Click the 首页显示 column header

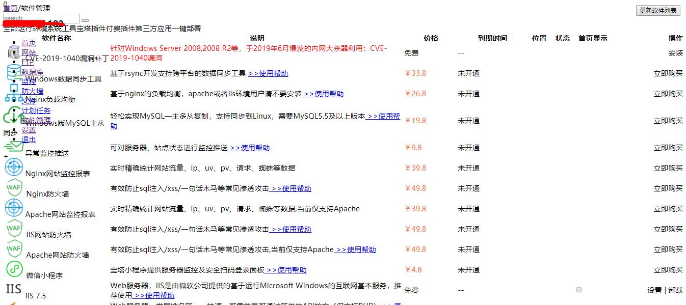(593, 38)
